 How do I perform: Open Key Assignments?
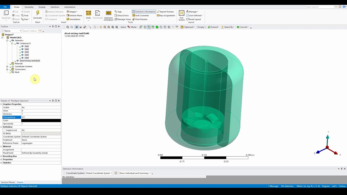click(x=166, y=15)
